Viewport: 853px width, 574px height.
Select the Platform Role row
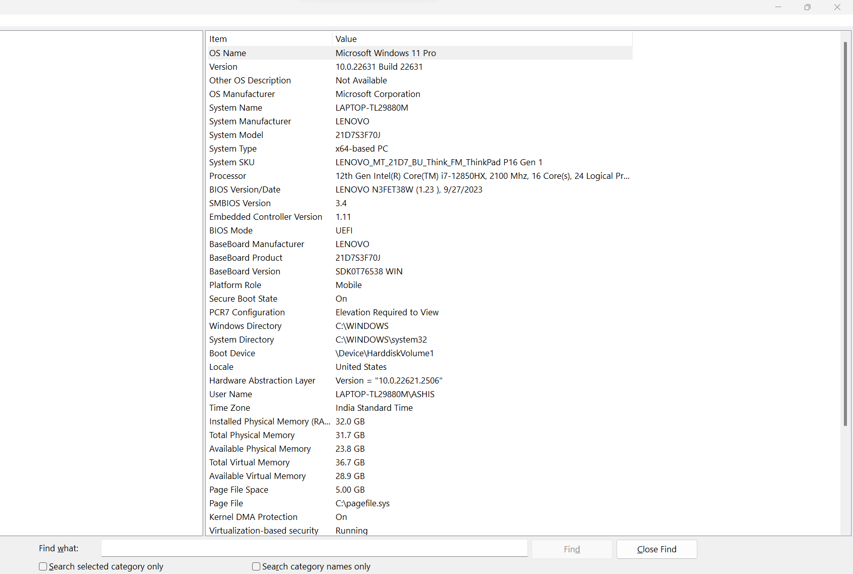pyautogui.click(x=420, y=285)
